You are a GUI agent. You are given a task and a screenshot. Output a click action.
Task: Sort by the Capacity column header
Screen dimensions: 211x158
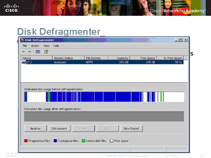[119, 58]
